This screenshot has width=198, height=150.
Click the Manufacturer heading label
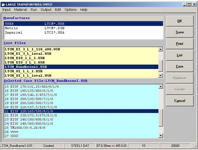pos(17,18)
